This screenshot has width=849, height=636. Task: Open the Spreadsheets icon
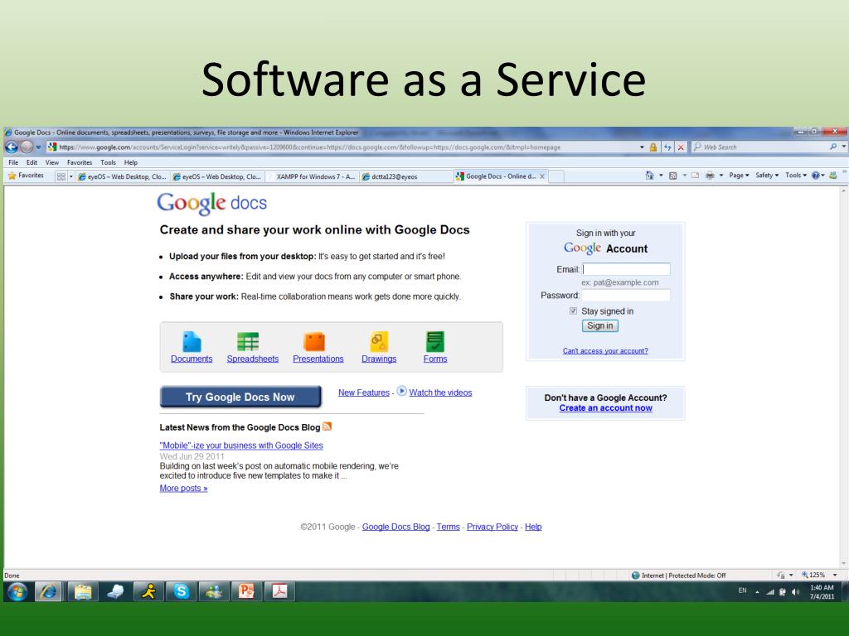click(x=248, y=342)
